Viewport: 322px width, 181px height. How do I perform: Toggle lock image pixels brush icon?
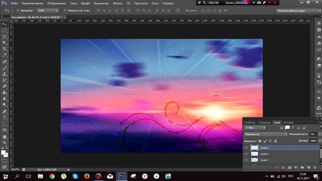pyautogui.click(x=265, y=141)
